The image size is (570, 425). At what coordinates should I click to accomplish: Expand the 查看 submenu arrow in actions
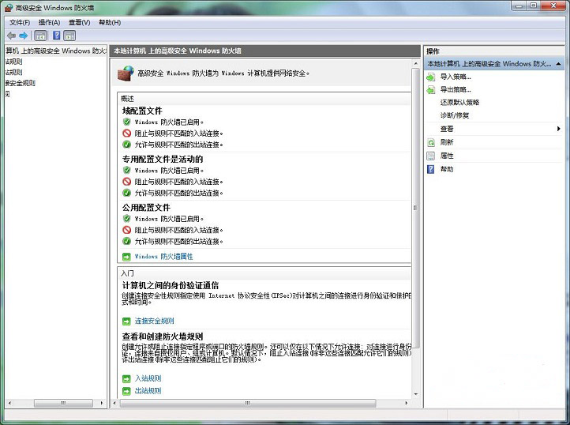[x=558, y=129]
